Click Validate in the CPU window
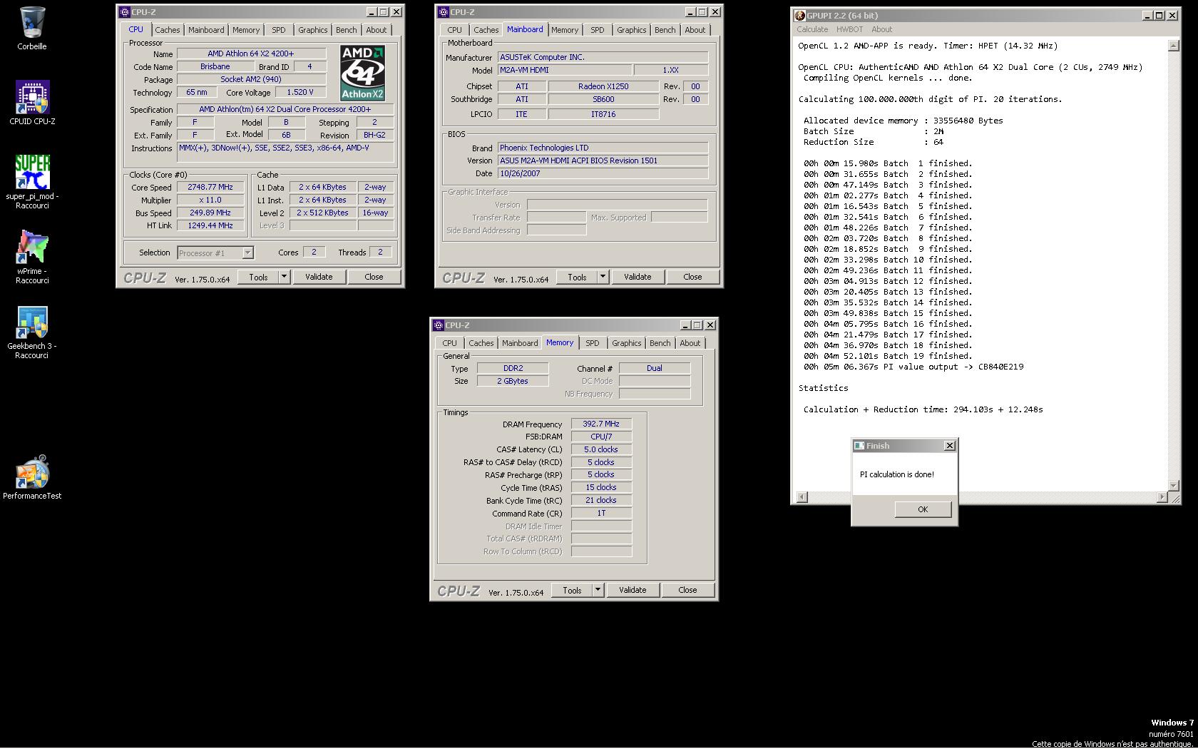The width and height of the screenshot is (1198, 749). pyautogui.click(x=319, y=277)
